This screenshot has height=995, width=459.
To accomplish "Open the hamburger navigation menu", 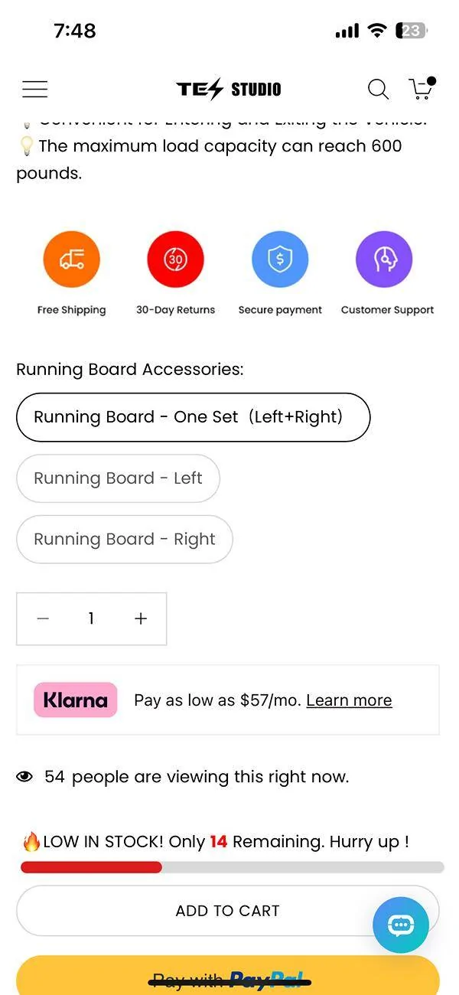I will point(34,90).
